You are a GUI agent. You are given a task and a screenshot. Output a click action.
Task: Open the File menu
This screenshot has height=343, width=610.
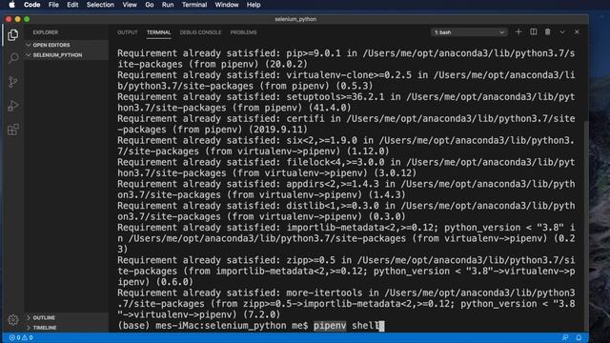(x=53, y=5)
